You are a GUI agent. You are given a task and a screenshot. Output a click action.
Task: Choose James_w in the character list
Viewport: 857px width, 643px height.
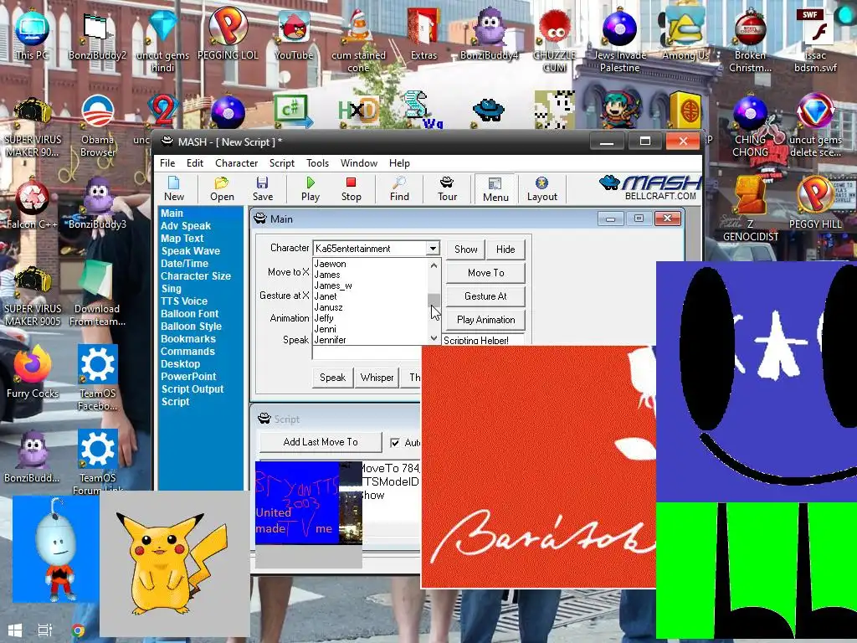(x=333, y=285)
